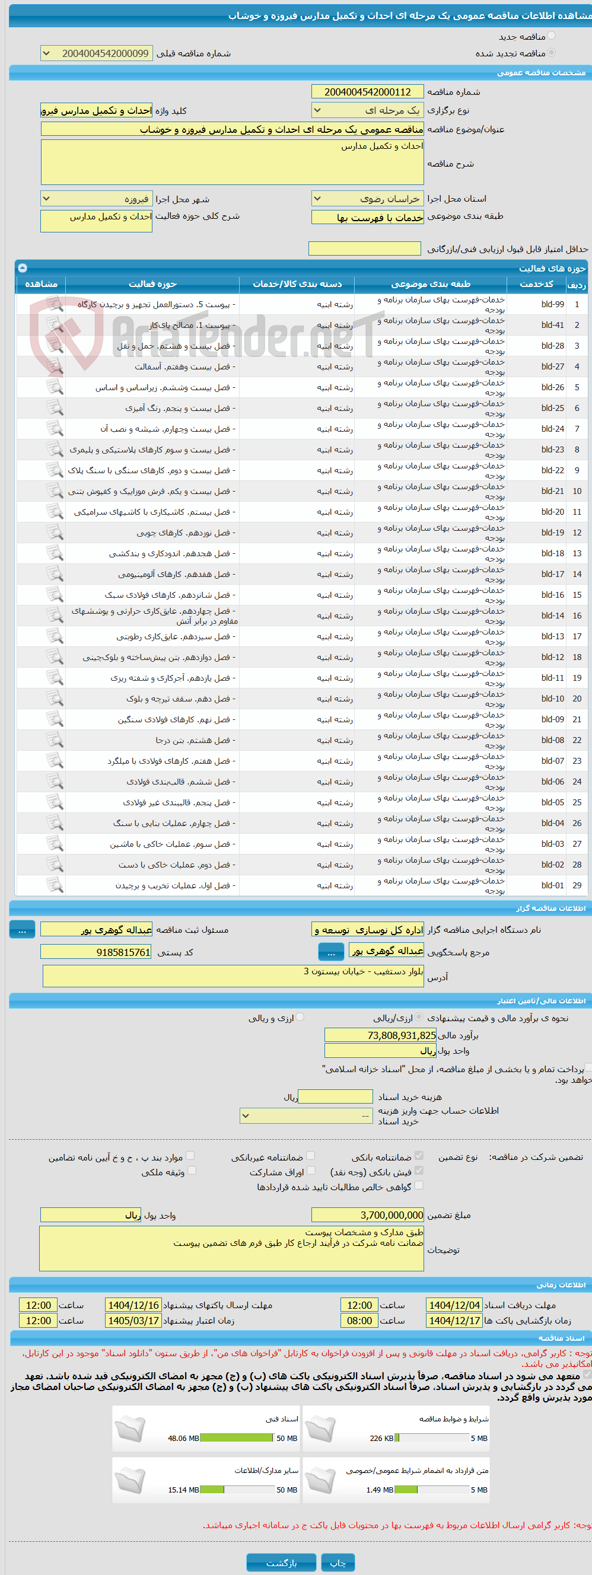Open view icon for row bld-20
The width and height of the screenshot is (592, 1575).
click(55, 512)
